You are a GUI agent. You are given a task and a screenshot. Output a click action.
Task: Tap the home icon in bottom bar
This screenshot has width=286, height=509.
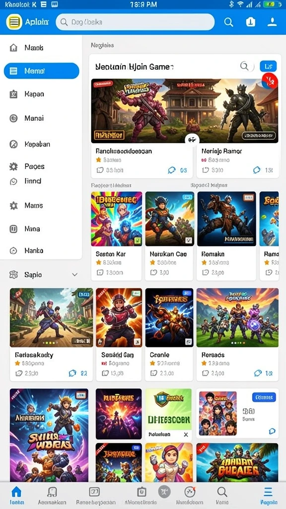pos(16,492)
